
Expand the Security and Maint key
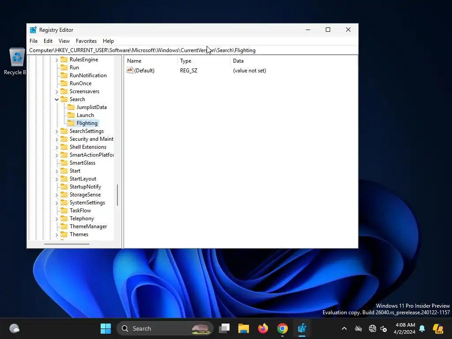click(x=57, y=139)
